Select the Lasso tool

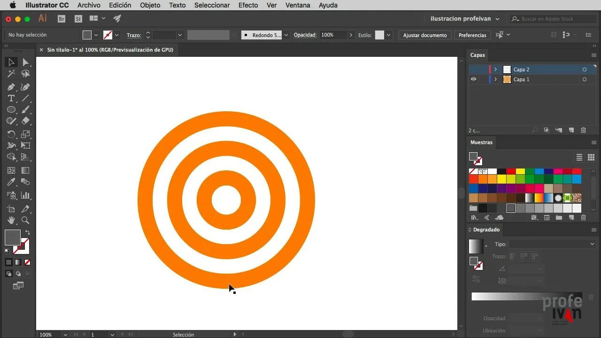tap(26, 74)
